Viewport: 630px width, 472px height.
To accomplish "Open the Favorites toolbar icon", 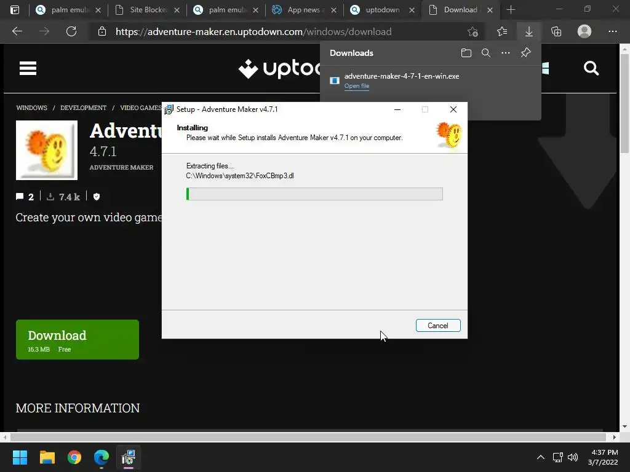I will (502, 31).
